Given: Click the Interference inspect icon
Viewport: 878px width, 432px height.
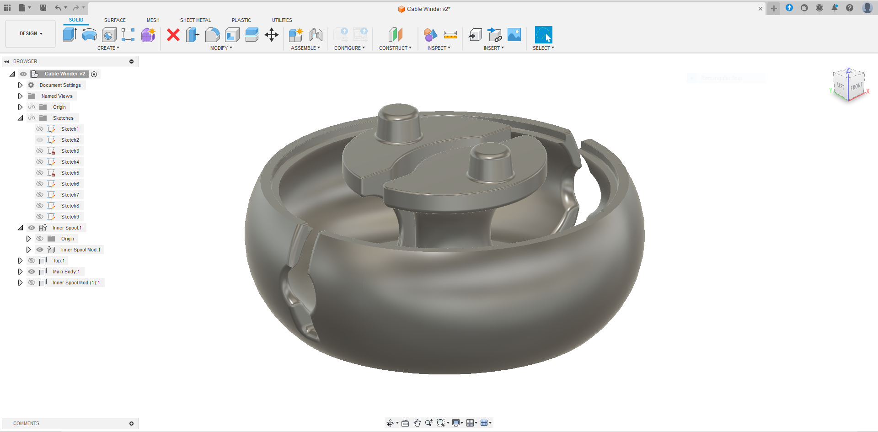Looking at the screenshot, I should tap(430, 35).
